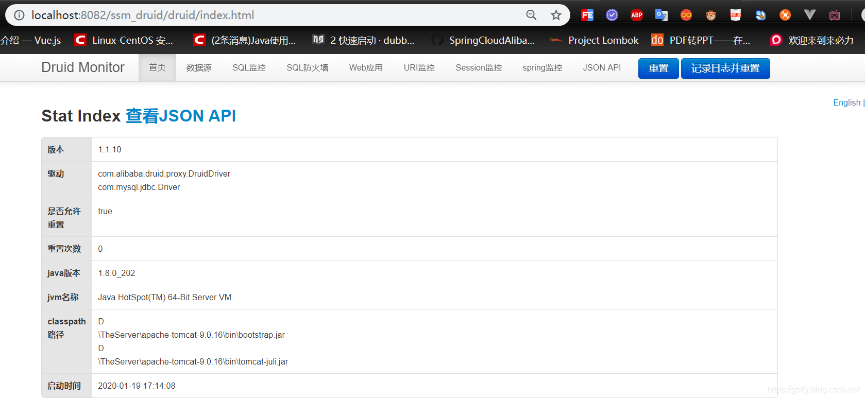865x399 pixels.
Task: Click the bootstrap.jar classpath entry
Action: (x=192, y=335)
